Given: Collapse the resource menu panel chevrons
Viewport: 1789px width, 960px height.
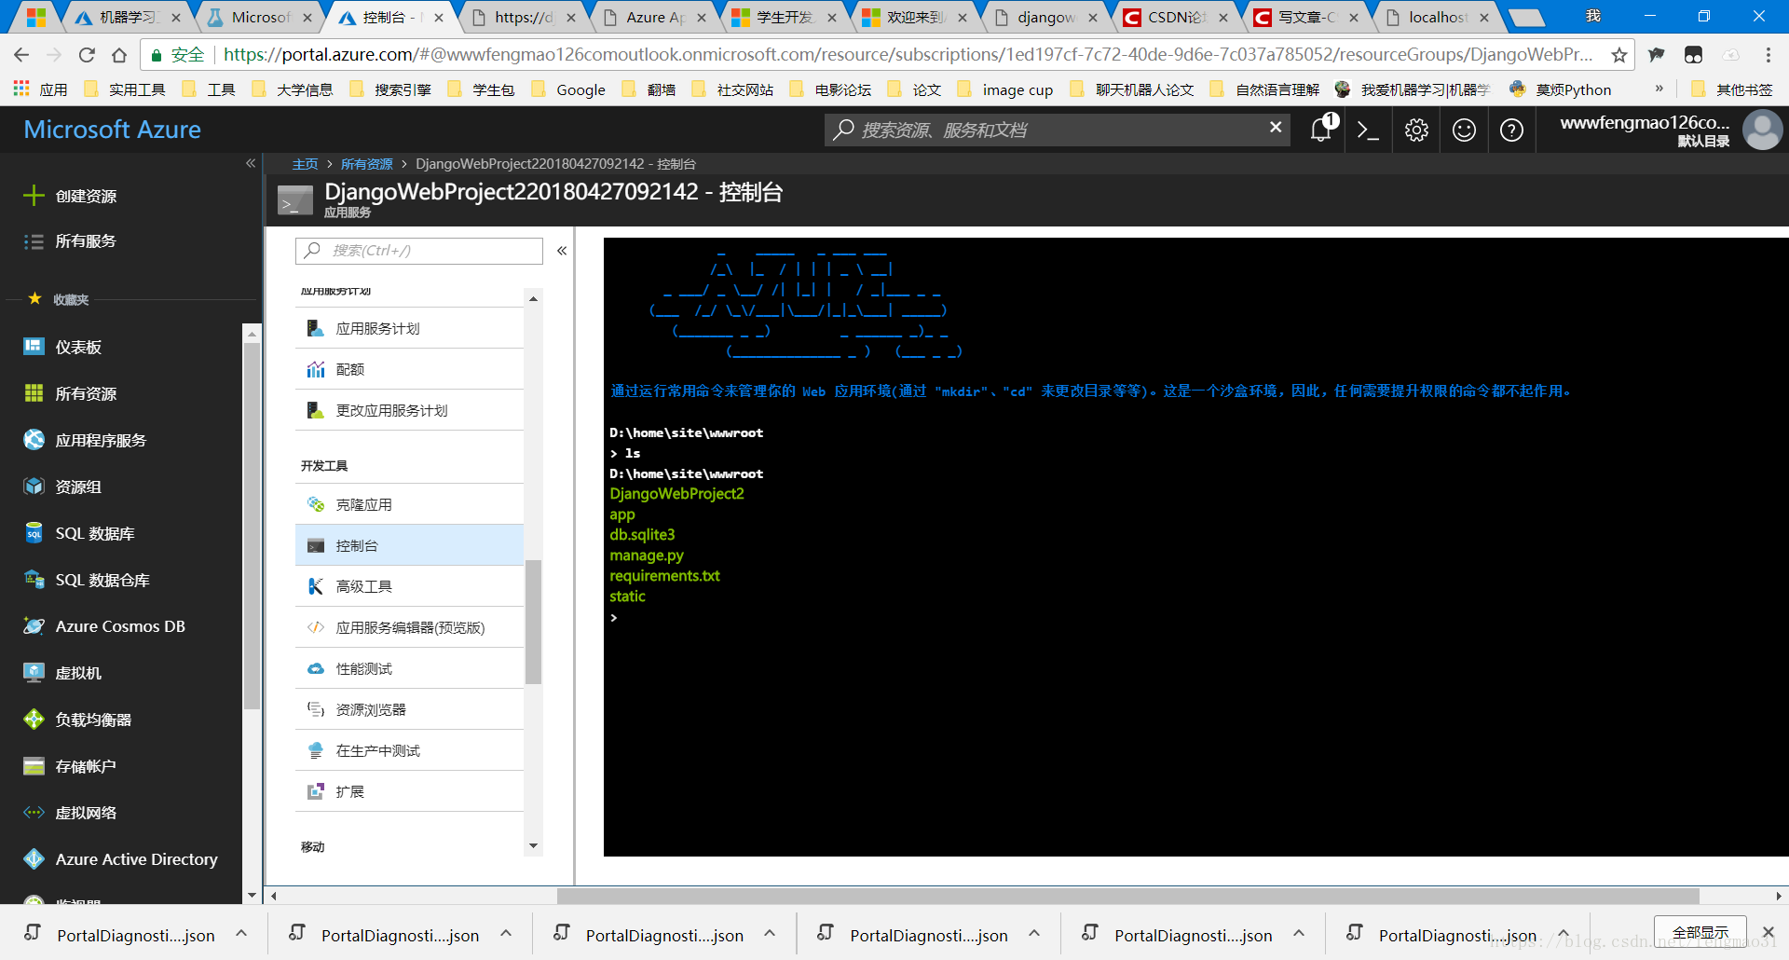Looking at the screenshot, I should click(562, 251).
